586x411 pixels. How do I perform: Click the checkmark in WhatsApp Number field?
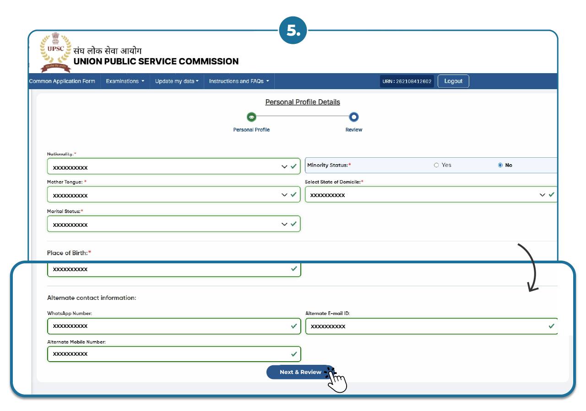pos(293,326)
